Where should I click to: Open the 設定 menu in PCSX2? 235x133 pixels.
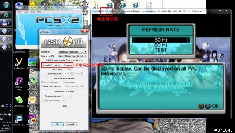point(33,12)
